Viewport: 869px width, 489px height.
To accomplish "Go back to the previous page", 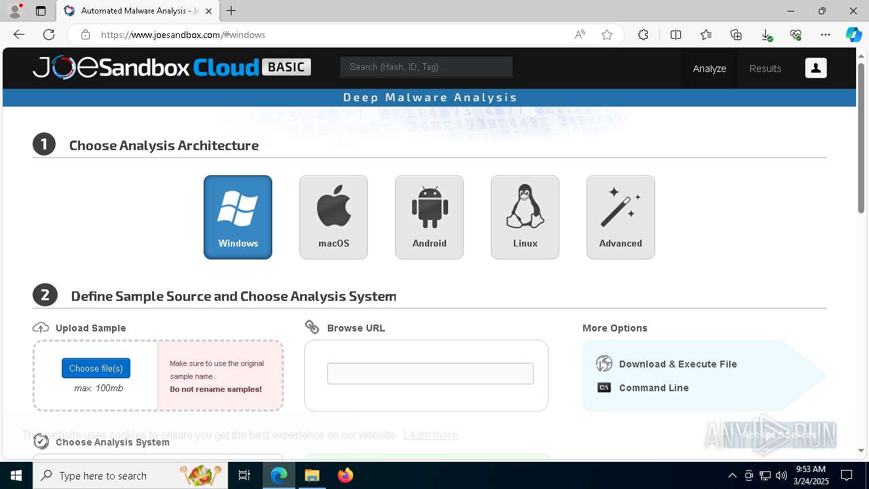I will click(x=19, y=35).
